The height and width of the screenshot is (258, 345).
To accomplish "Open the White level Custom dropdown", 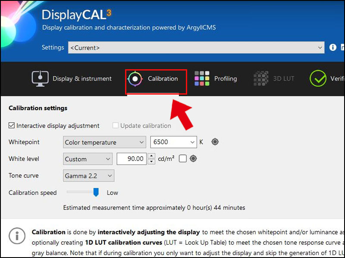I will tap(88, 159).
